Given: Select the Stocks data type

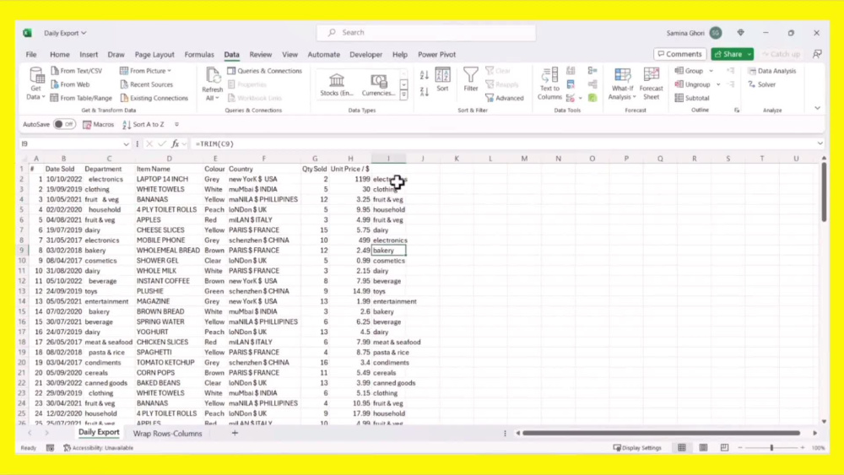Looking at the screenshot, I should tap(337, 84).
